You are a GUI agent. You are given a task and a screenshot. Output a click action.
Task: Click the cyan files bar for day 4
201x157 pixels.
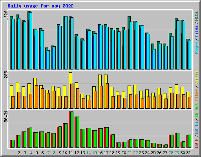pyautogui.click(x=31, y=41)
